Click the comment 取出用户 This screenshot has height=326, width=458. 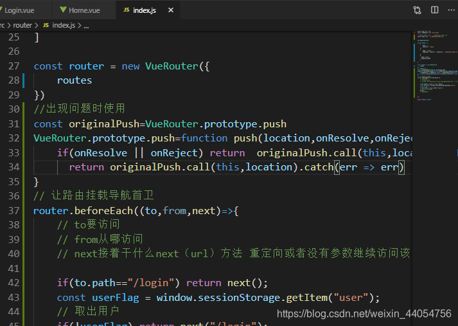89,311
